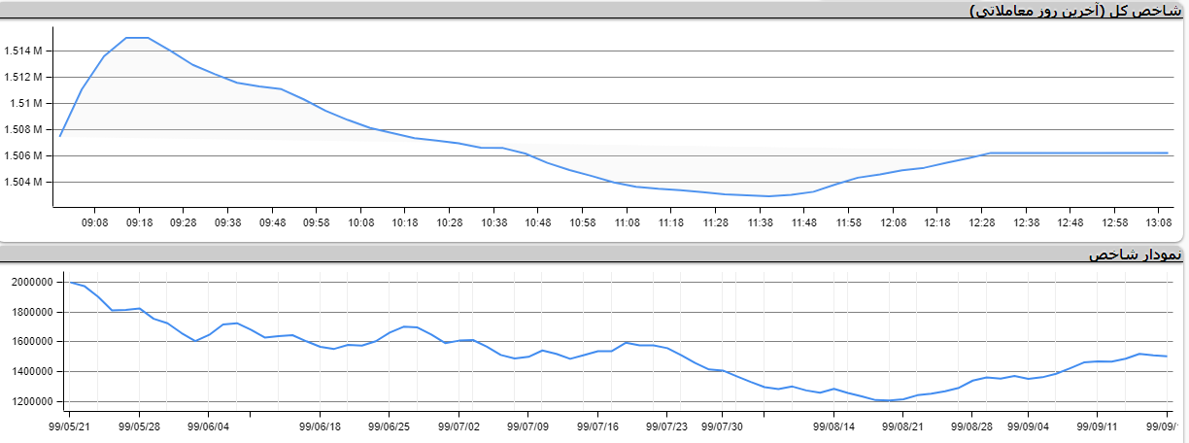The image size is (1189, 443).
Task: Click the 09:18 time label on the intraday chart
Action: click(x=139, y=222)
